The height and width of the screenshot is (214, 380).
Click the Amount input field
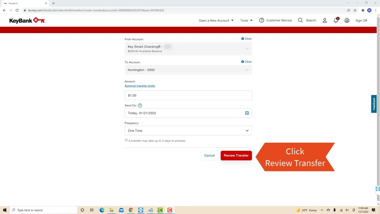coord(188,95)
